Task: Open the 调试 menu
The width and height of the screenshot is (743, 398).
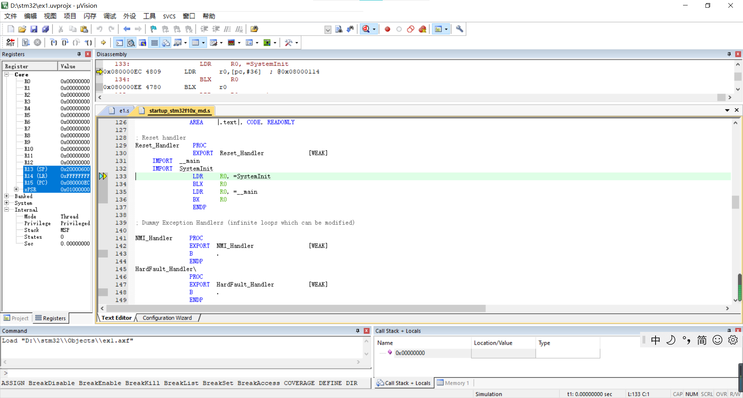Action: point(110,16)
